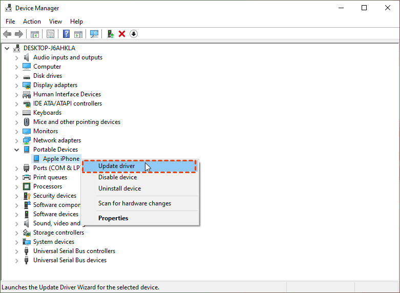Open the File menu
Image resolution: width=400 pixels, height=293 pixels.
pos(10,22)
